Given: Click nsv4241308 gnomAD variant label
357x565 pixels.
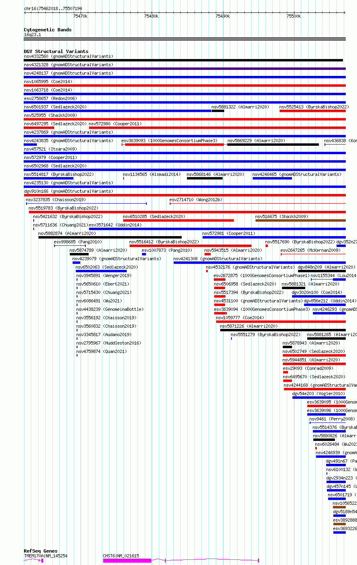Looking at the screenshot, I should coord(218,259).
